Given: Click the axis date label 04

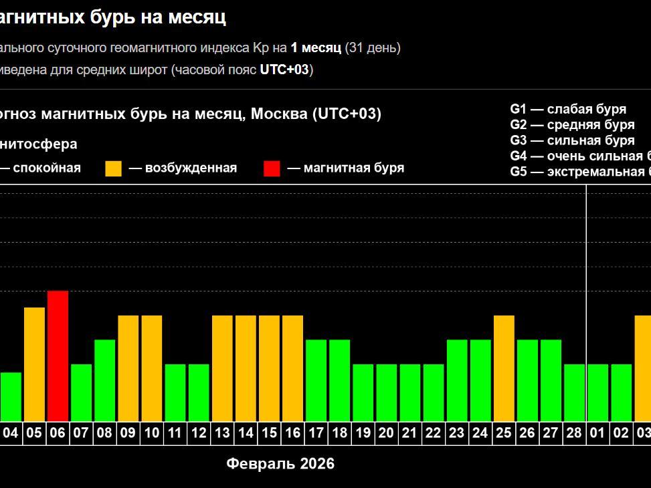Looking at the screenshot, I should [11, 433].
